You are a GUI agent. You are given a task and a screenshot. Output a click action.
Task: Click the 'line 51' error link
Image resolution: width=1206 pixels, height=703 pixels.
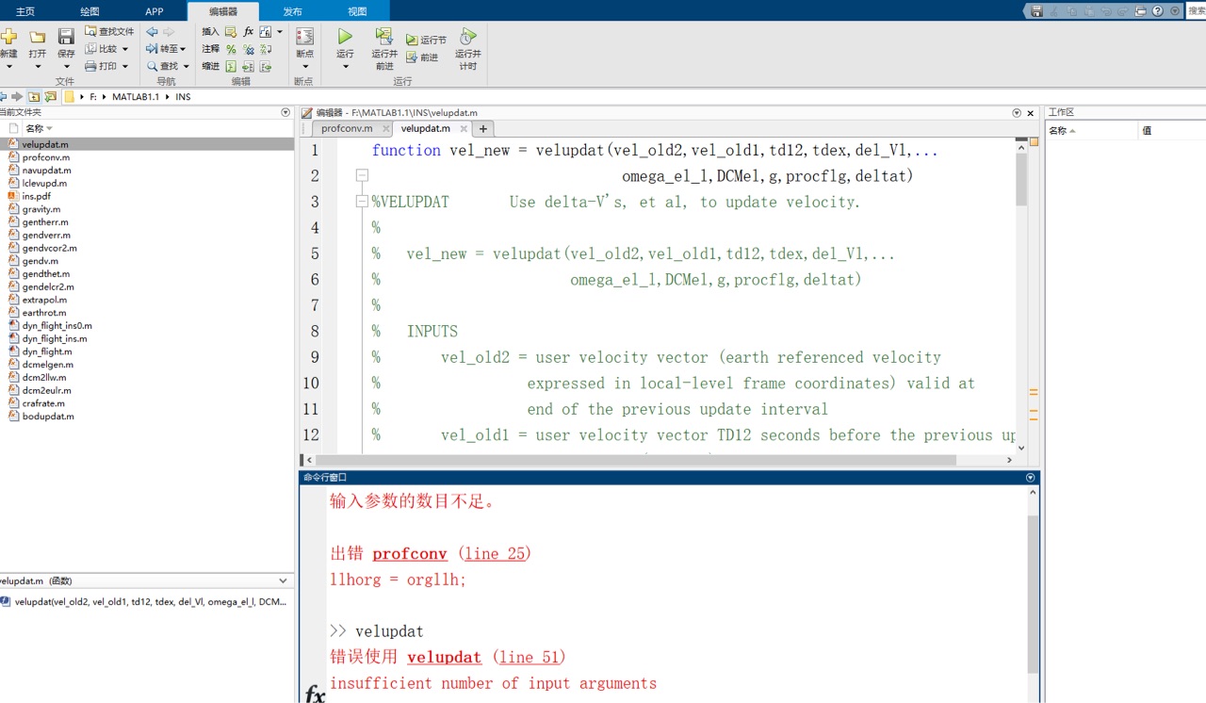[530, 657]
